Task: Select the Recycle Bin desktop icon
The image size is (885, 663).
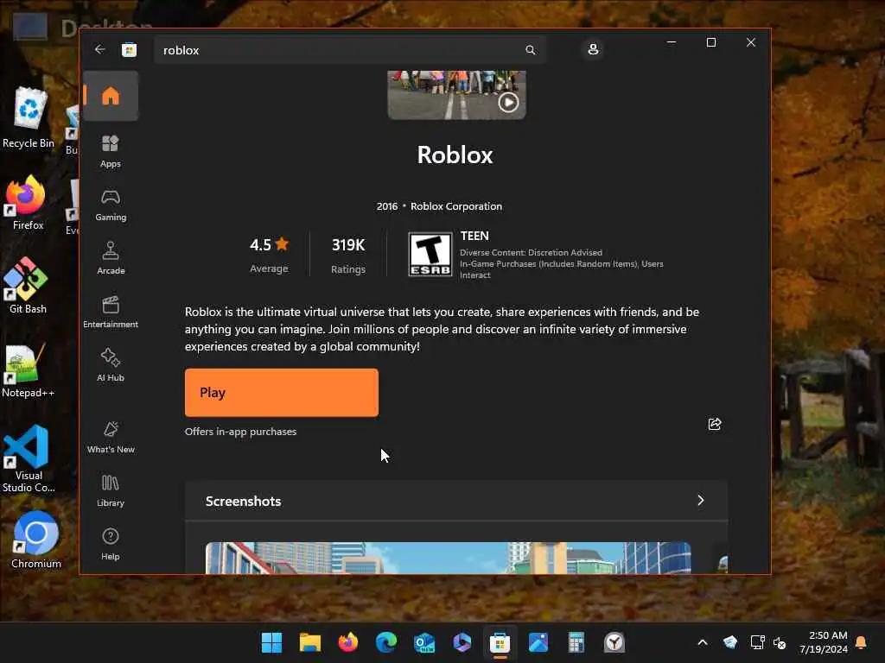Action: pos(29,117)
